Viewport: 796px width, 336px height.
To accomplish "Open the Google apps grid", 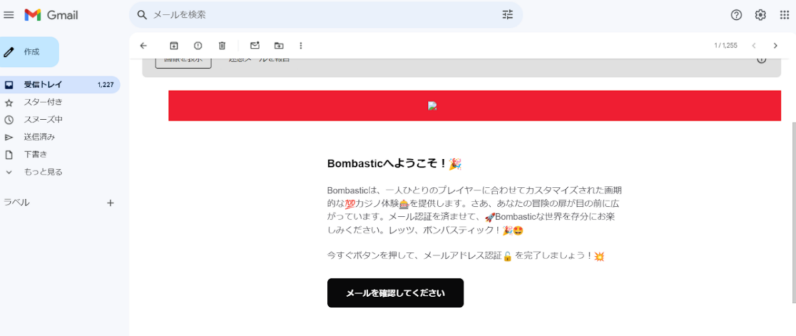I will tap(784, 15).
